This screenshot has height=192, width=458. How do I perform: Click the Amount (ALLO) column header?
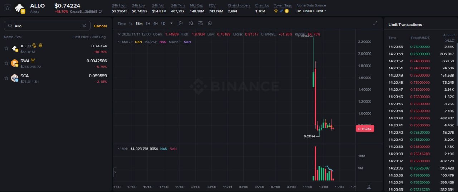tap(449, 38)
